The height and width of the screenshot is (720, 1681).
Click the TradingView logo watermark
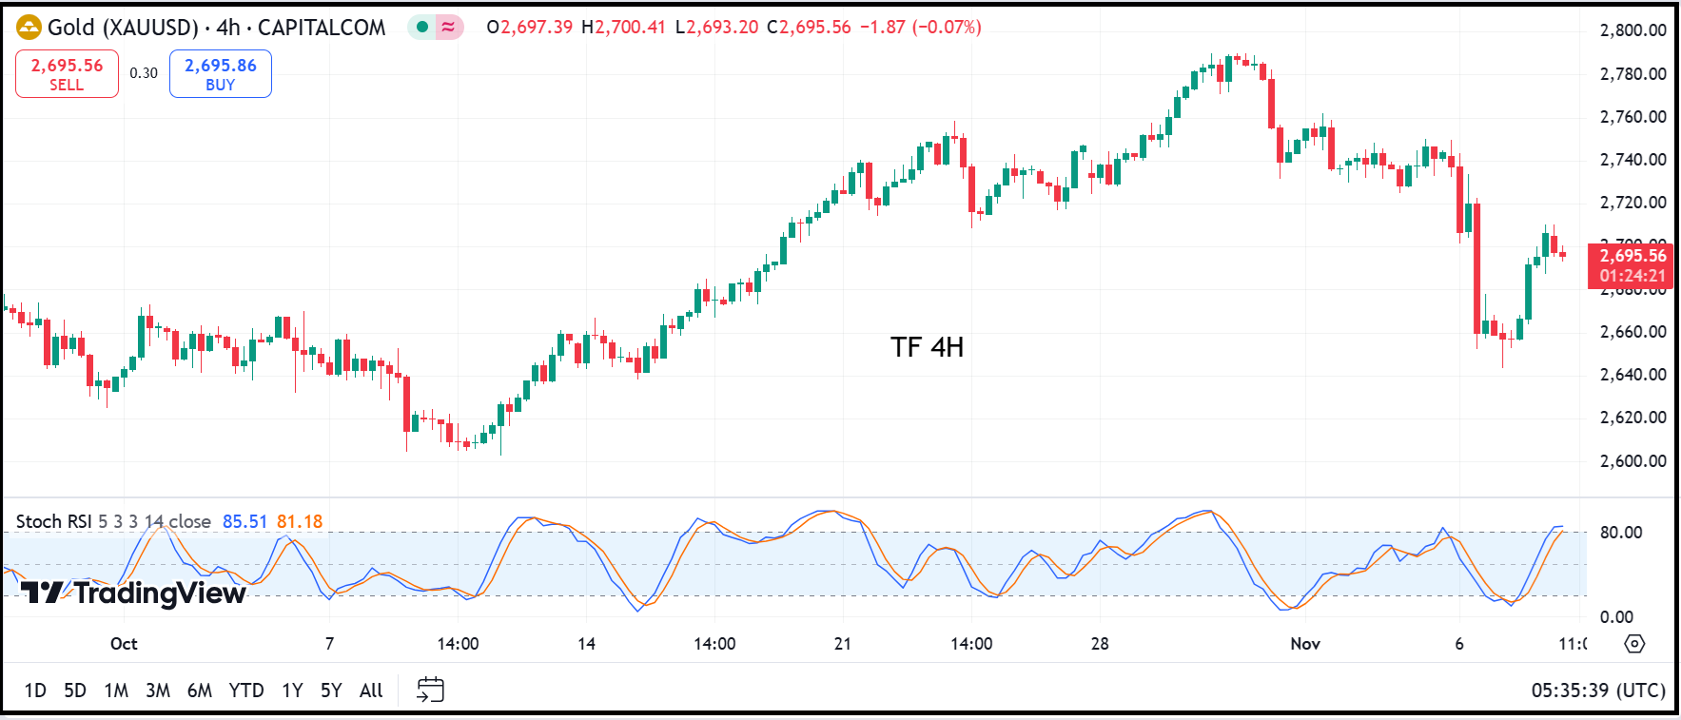pos(133,594)
